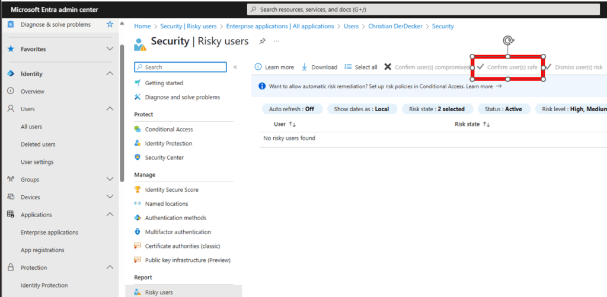Toggle the Auto refresh : Off filter
Screen dimensions: 607x297
292,109
